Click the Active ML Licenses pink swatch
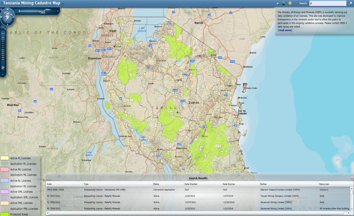This screenshot has width=354, height=216. coord(4,169)
